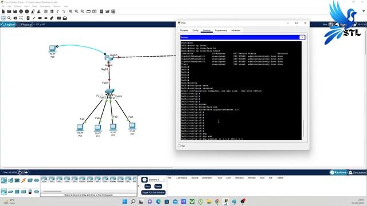Screen dimensions: 367x206
Task: Select End Devices category icon
Action: [x=10, y=180]
